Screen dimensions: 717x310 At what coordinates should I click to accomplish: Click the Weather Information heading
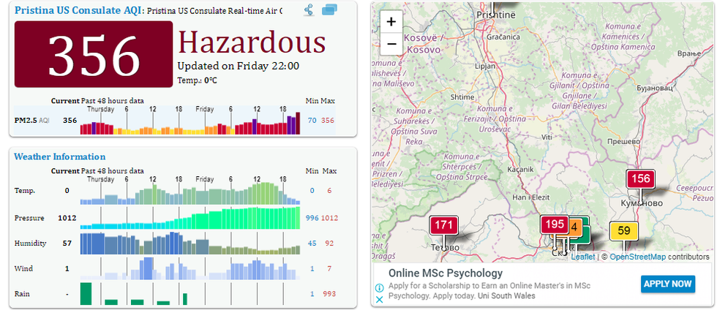click(x=59, y=156)
